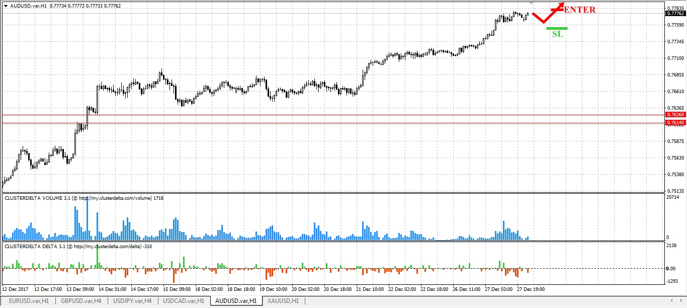Image resolution: width=687 pixels, height=308 pixels.
Task: Click the 0.75135 price scale value
Action: pyautogui.click(x=675, y=191)
